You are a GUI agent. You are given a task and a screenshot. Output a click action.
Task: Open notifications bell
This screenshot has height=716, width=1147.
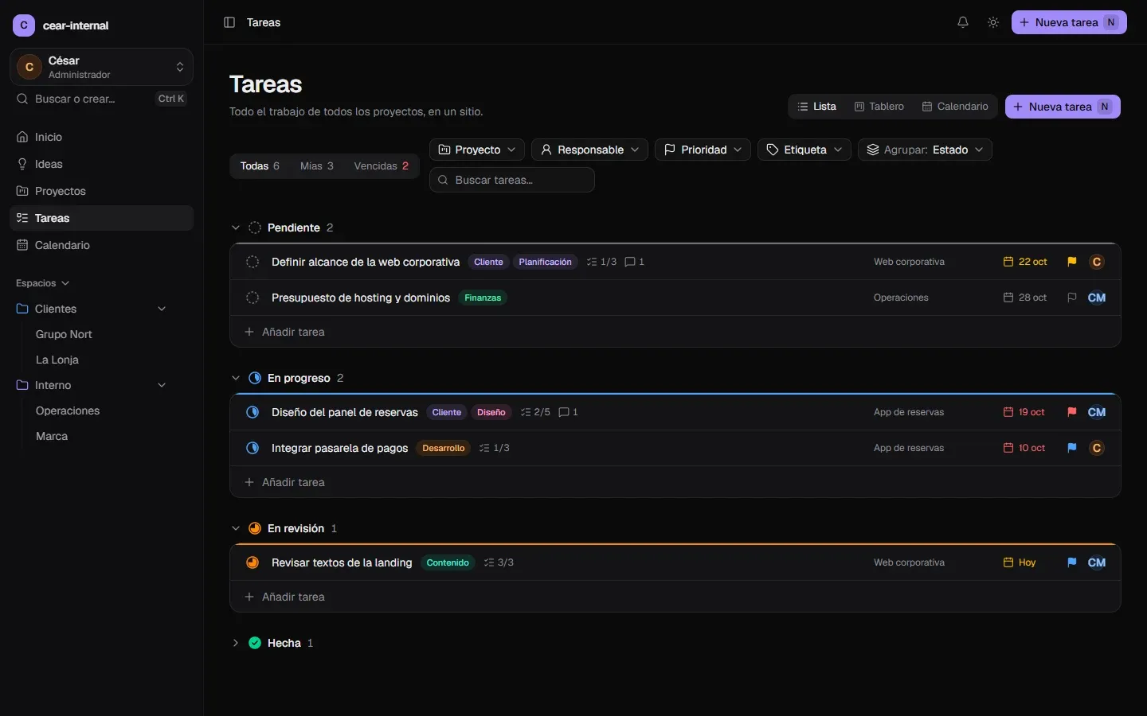click(963, 22)
